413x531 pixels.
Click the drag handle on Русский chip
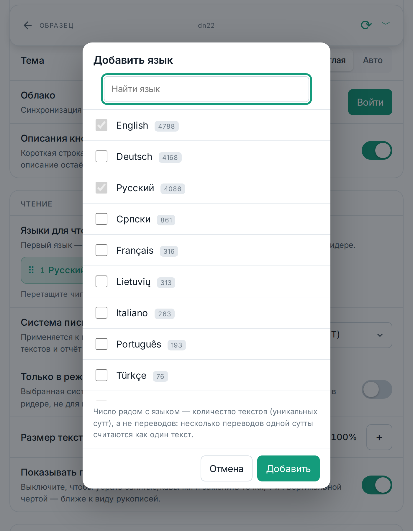[31, 270]
